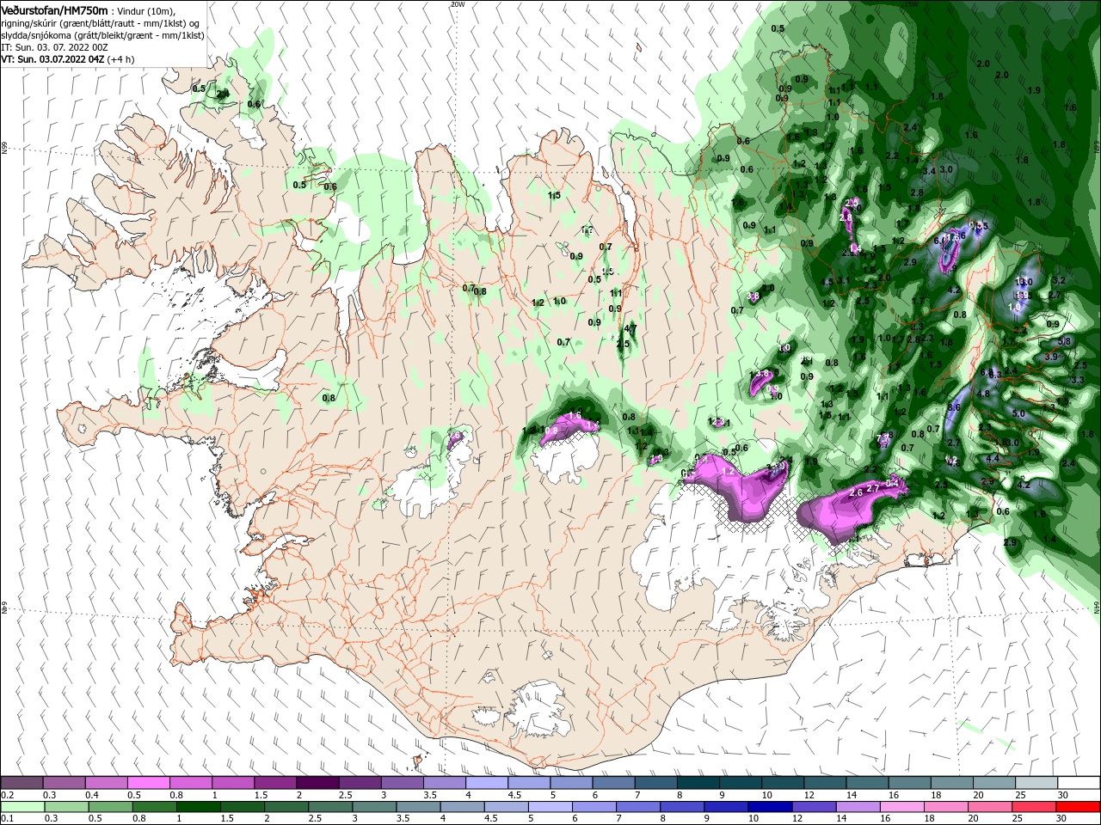Click the darkest green 1 swatch in the lower legend row
Viewport: 1101px width, 825px height.
pos(197,807)
